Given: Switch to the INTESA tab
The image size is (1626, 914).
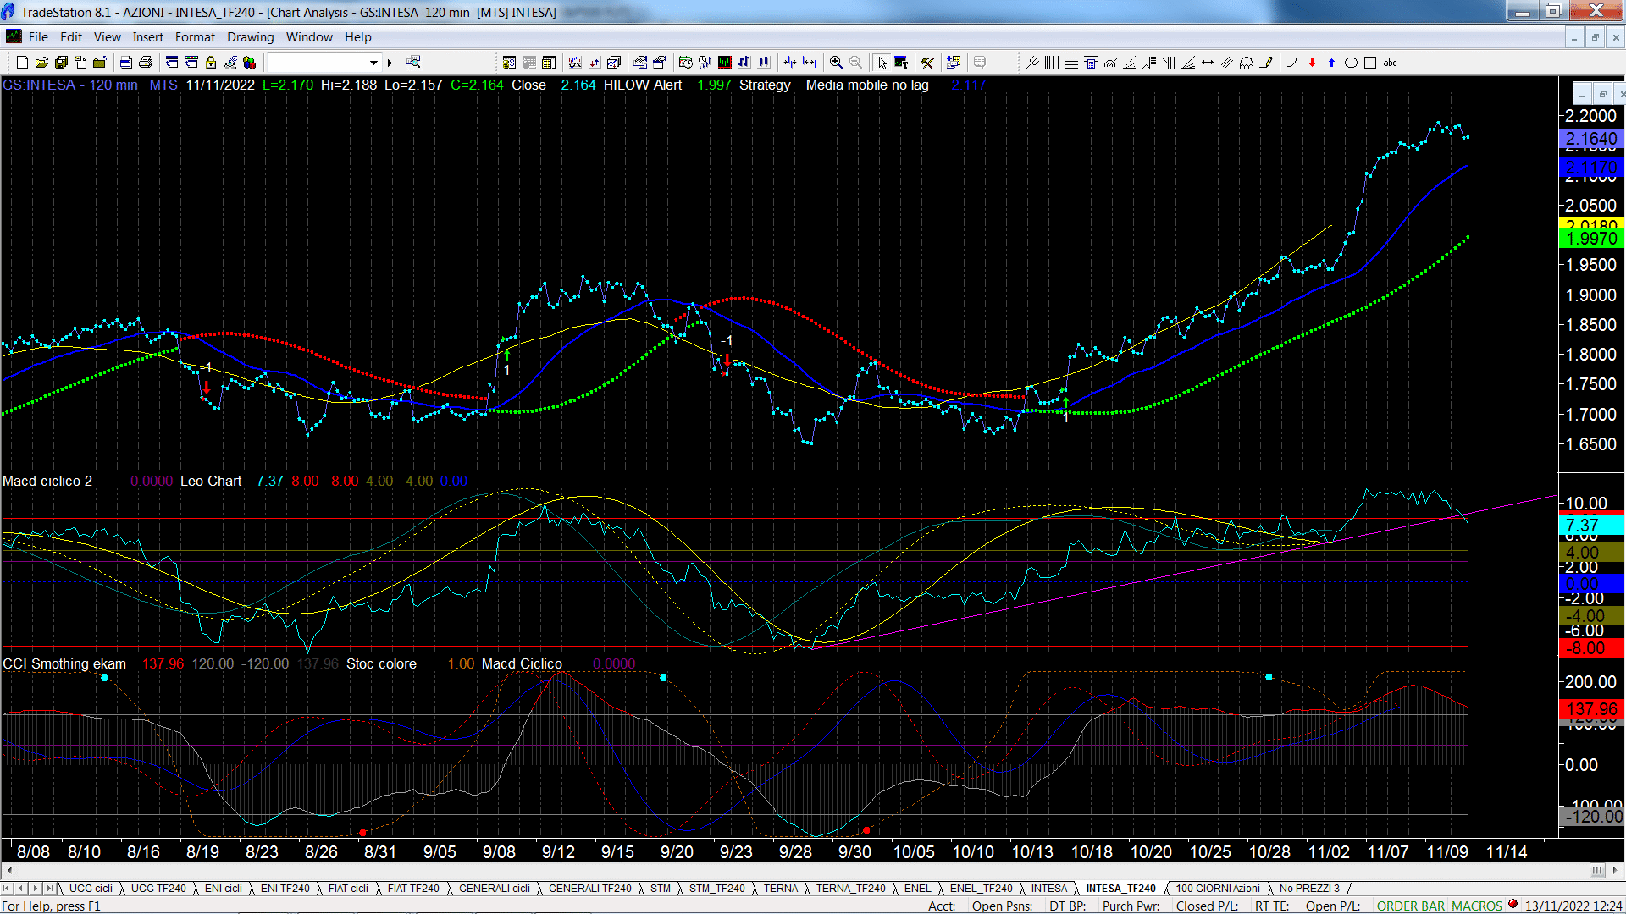Looking at the screenshot, I should pos(1049,888).
